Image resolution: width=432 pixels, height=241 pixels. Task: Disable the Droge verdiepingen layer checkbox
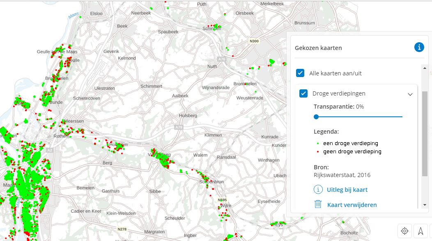pyautogui.click(x=303, y=93)
